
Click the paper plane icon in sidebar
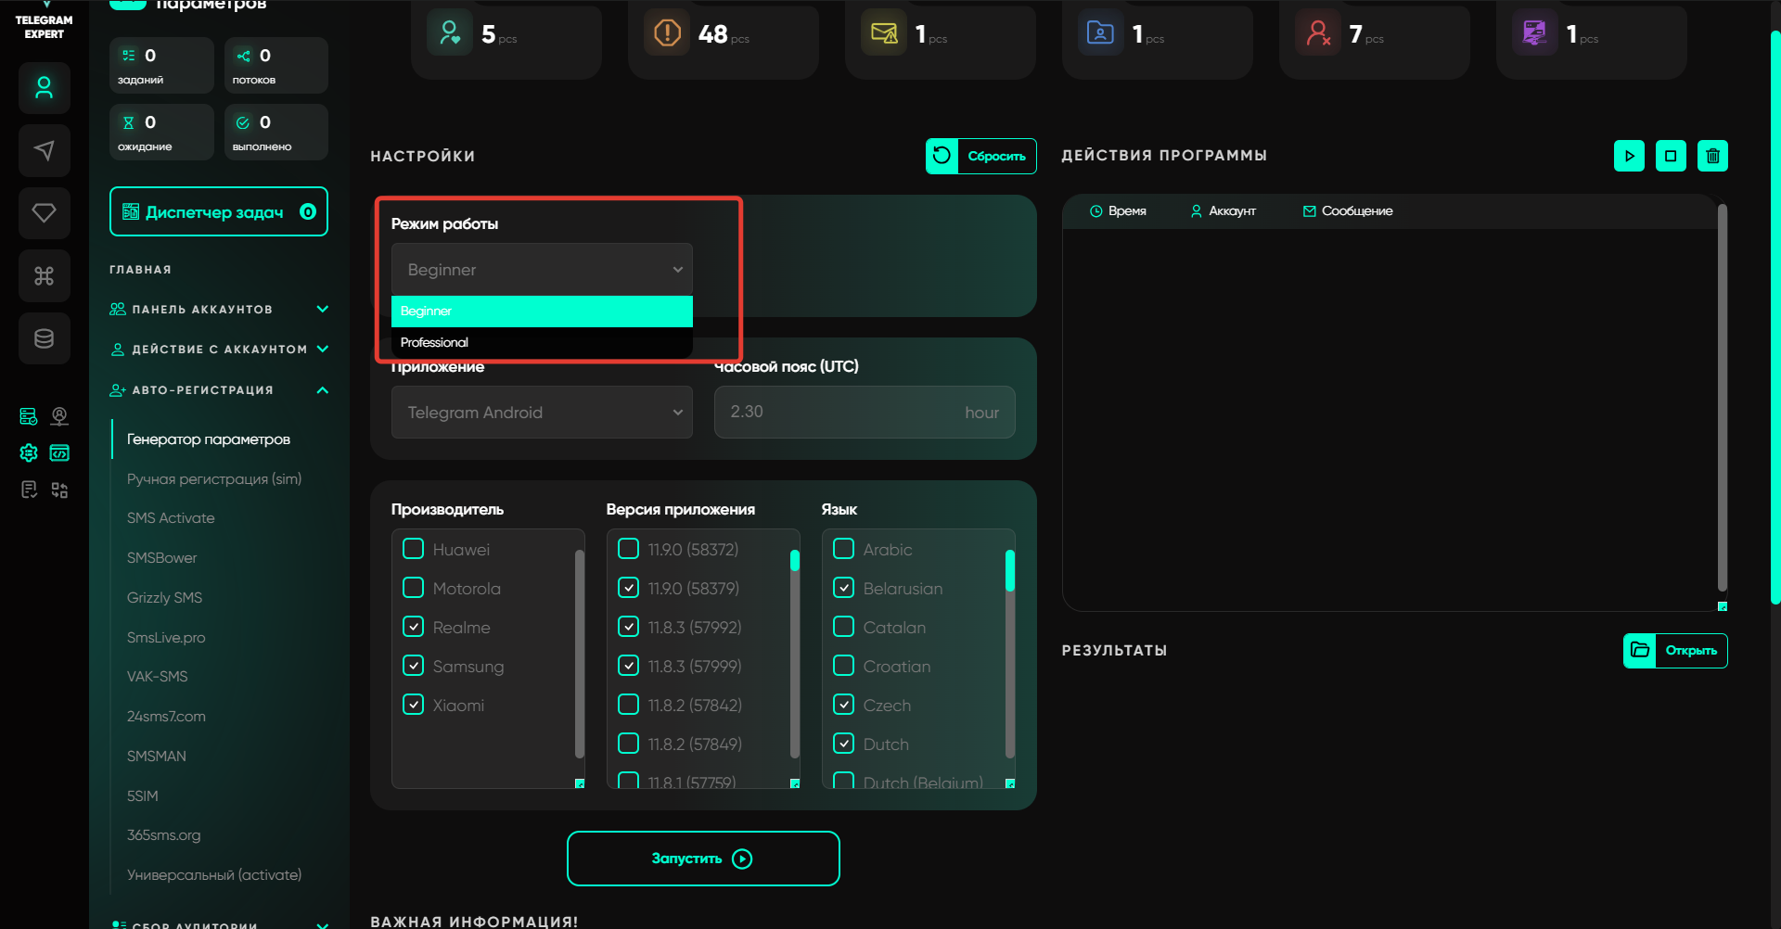[44, 150]
